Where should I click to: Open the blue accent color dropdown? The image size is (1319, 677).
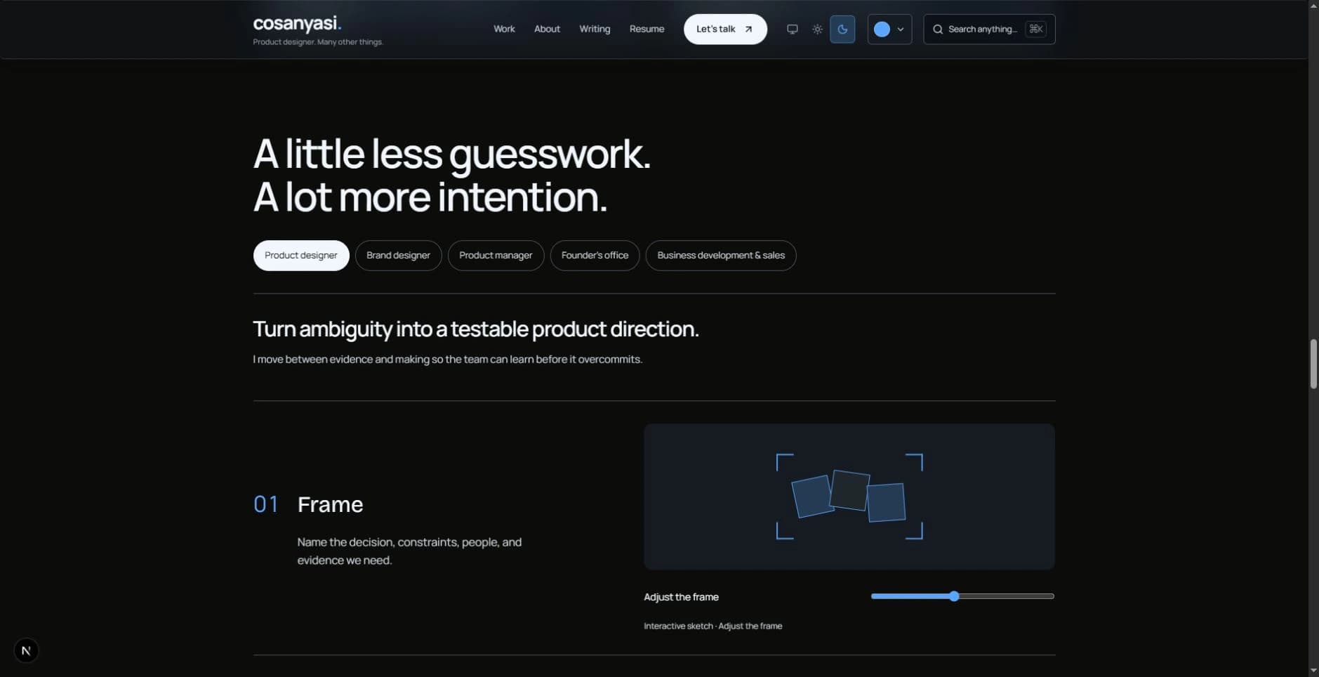[x=889, y=29]
